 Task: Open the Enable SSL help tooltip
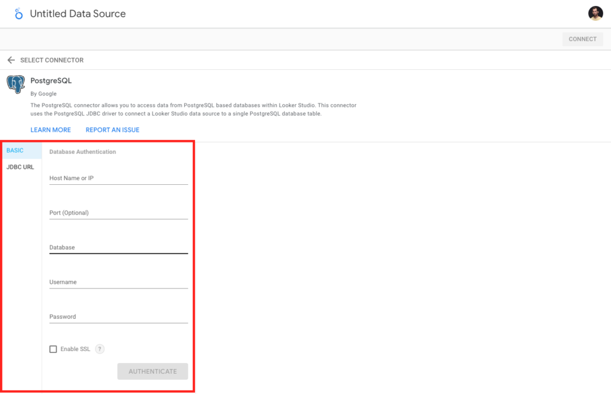point(100,349)
